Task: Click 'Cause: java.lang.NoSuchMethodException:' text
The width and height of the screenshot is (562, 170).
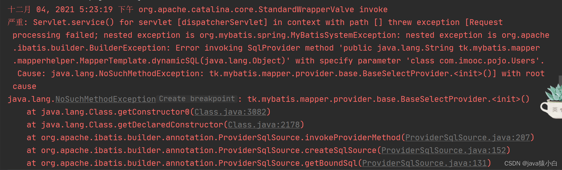Action: (x=111, y=74)
